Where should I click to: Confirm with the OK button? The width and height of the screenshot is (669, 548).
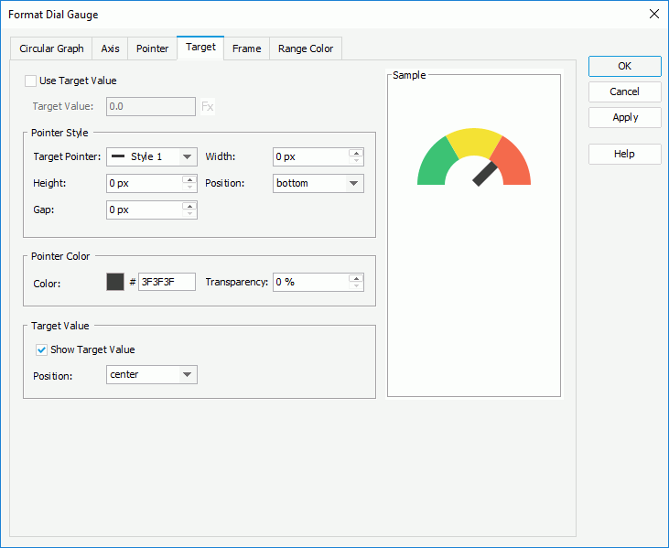tap(625, 66)
